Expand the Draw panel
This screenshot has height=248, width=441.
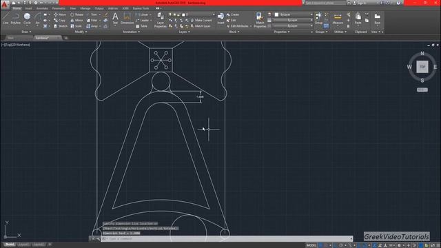point(26,32)
